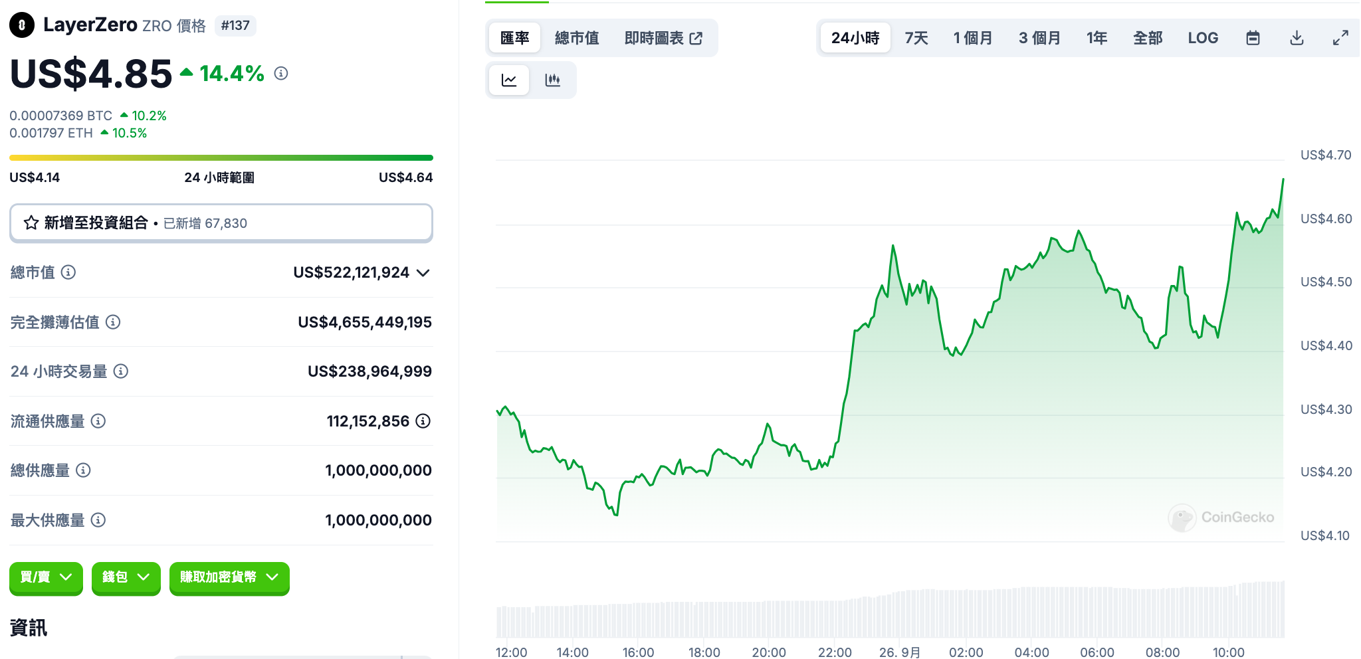Screen dimensions: 1361x659
Task: Switch to line chart view icon
Action: tap(509, 80)
